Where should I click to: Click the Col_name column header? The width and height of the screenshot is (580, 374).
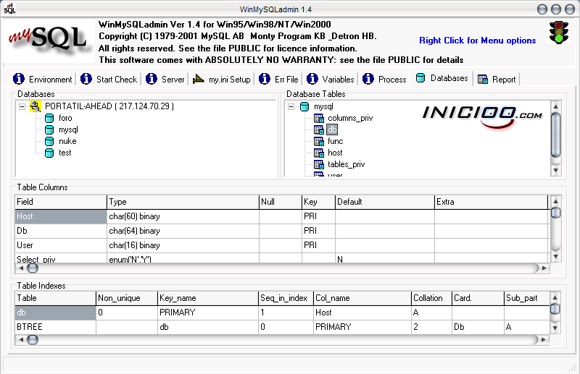click(362, 298)
